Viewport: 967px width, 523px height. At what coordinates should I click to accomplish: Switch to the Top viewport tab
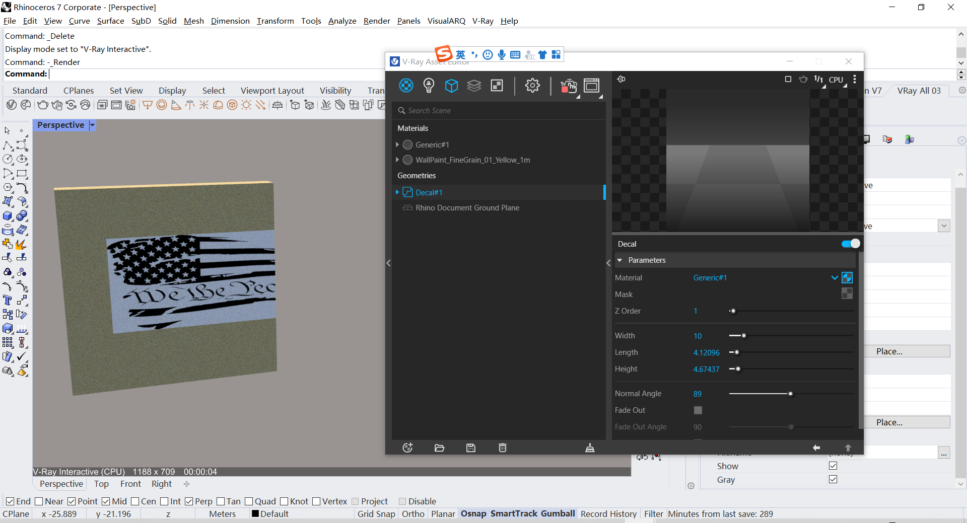point(101,484)
